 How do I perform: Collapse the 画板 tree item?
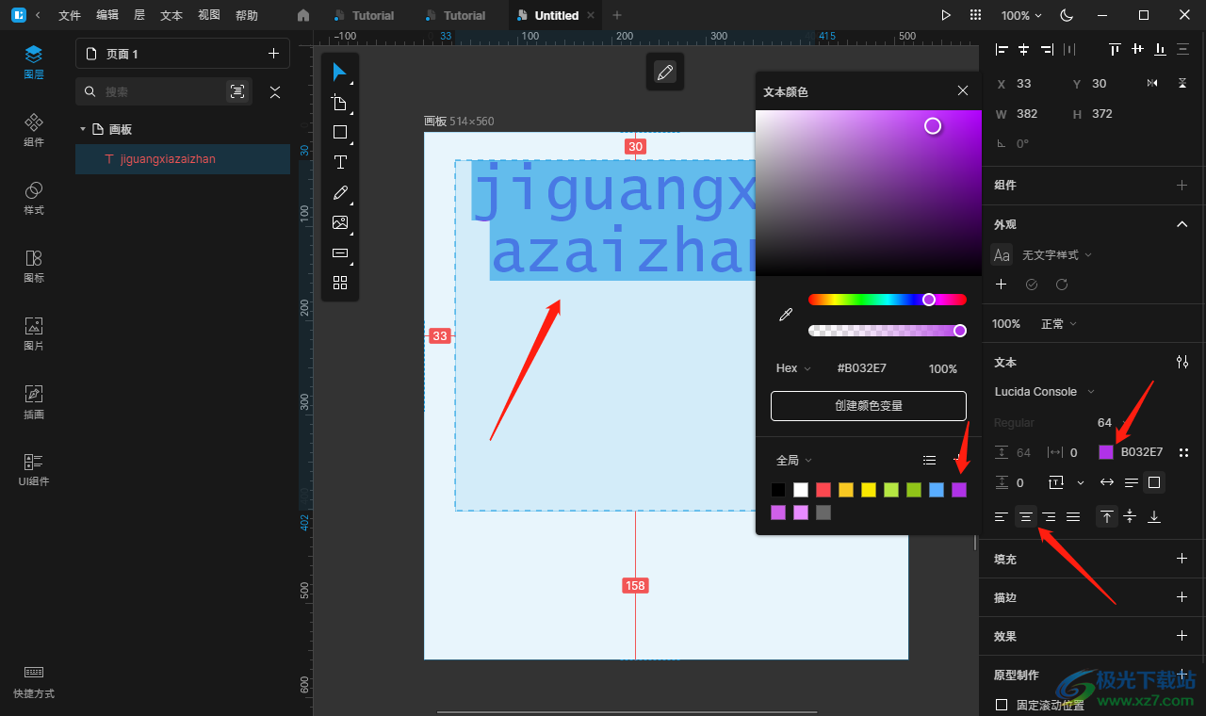click(83, 129)
